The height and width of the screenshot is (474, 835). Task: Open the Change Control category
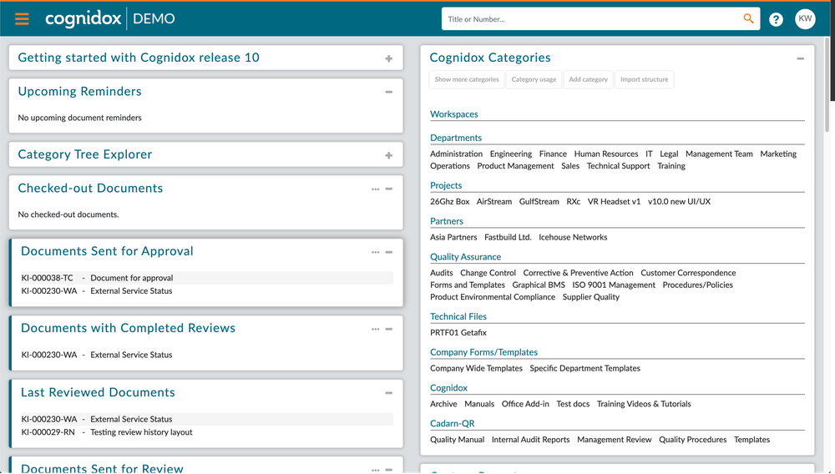[488, 273]
